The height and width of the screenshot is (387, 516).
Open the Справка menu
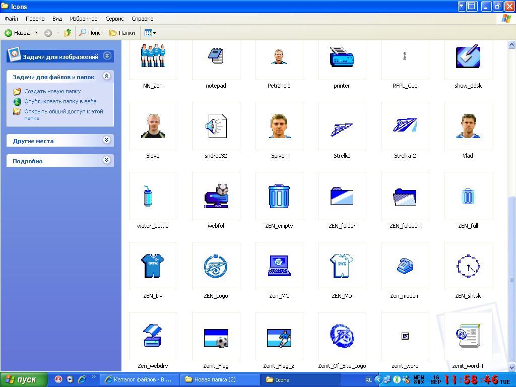coord(142,19)
